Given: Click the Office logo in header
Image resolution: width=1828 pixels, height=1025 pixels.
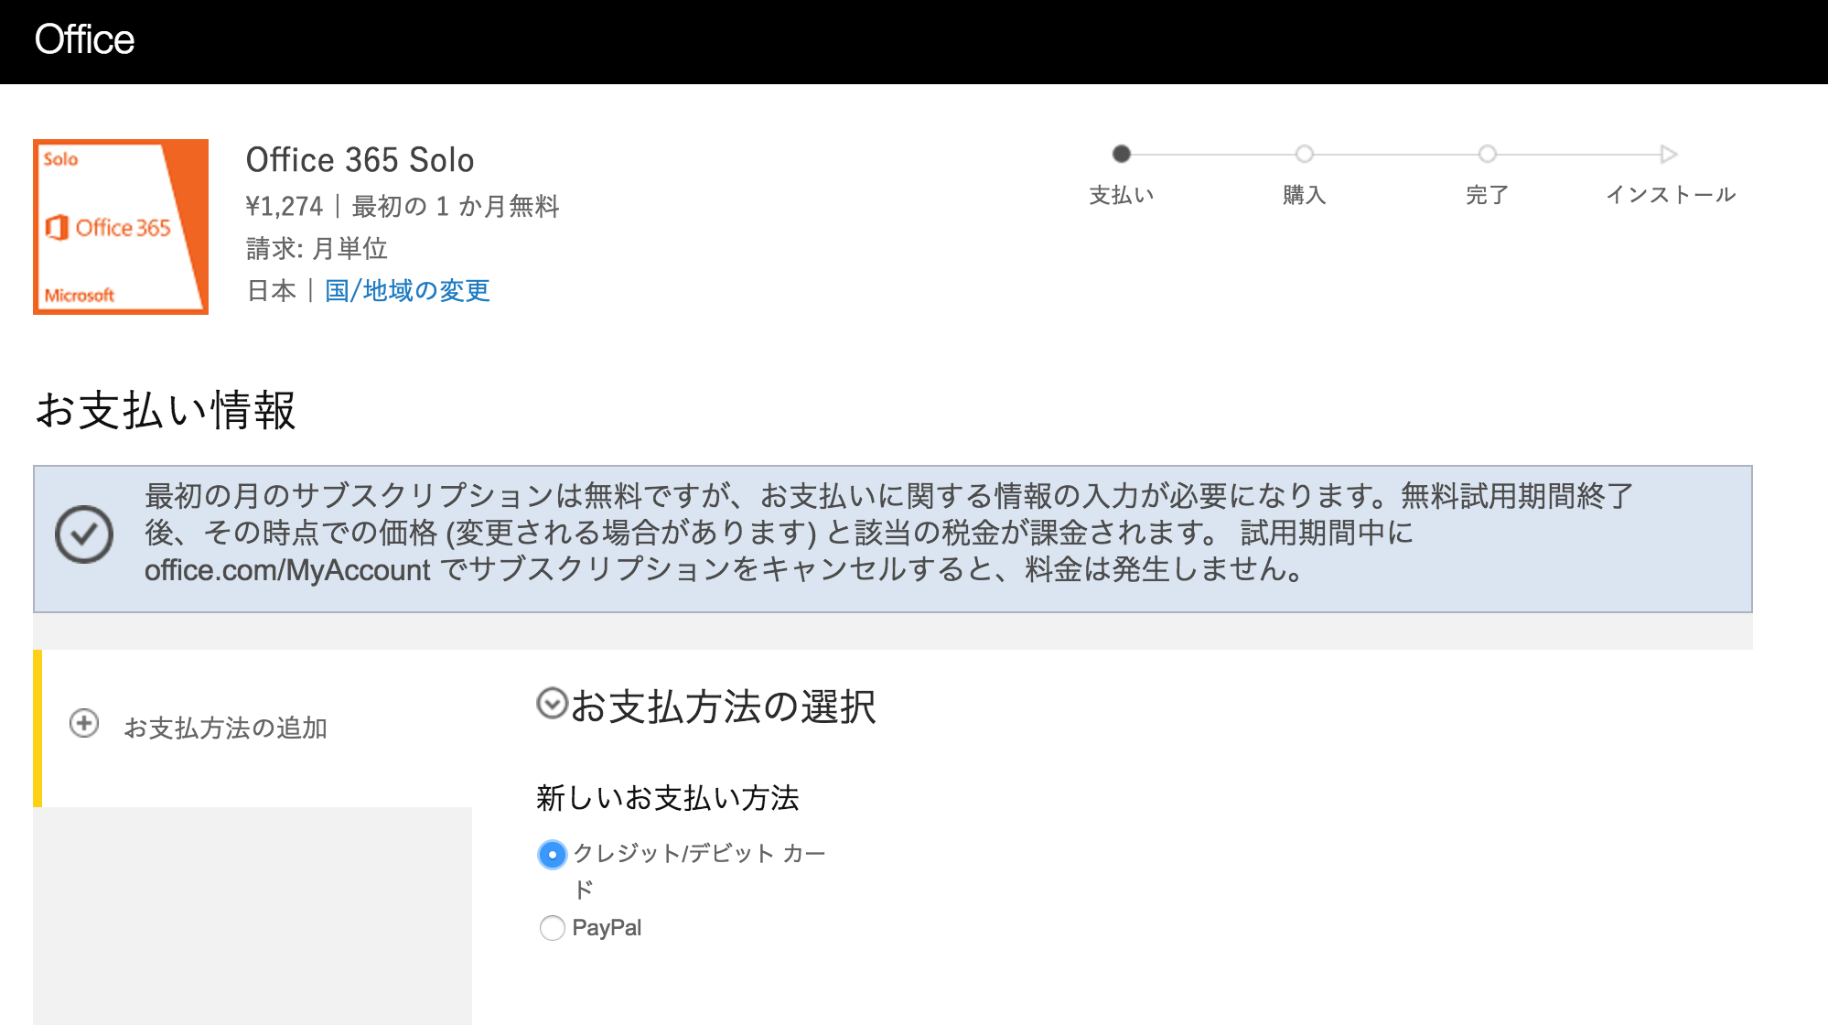Looking at the screenshot, I should [x=84, y=39].
